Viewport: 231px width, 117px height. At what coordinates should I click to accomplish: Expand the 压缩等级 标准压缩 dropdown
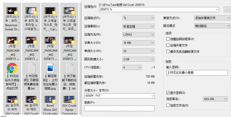point(139,26)
